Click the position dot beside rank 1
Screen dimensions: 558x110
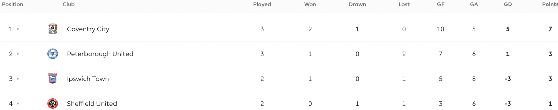(x=18, y=29)
